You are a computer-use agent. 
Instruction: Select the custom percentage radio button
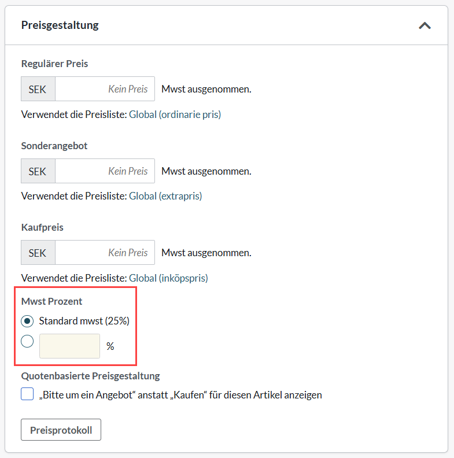point(27,341)
